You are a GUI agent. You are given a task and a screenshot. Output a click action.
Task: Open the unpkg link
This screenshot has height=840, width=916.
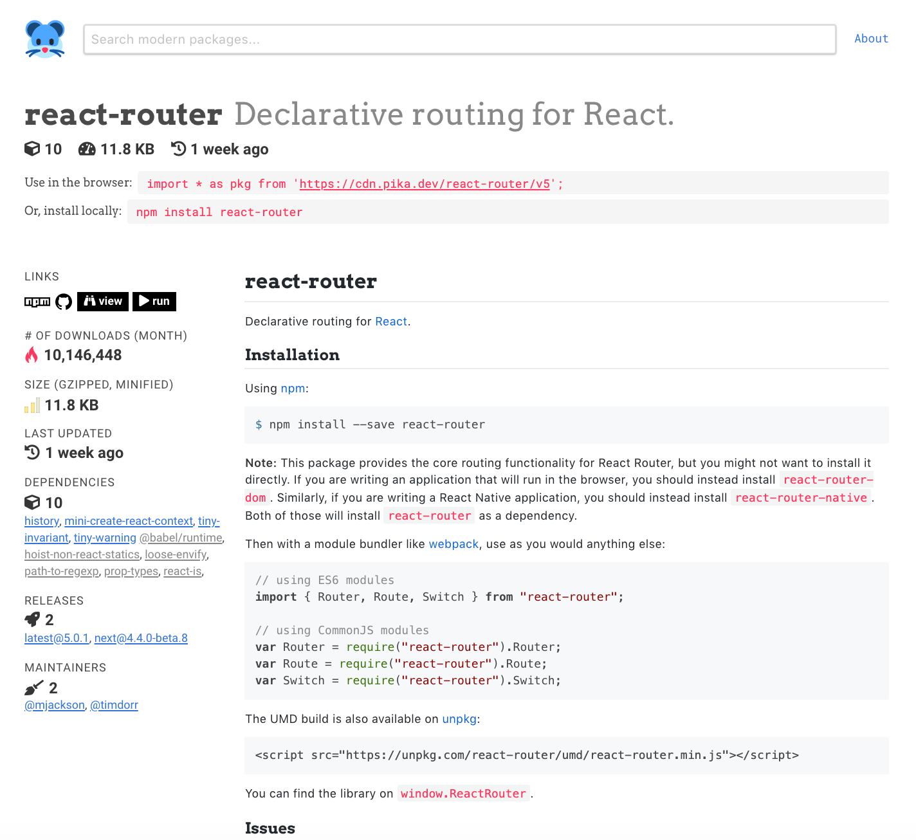459,719
